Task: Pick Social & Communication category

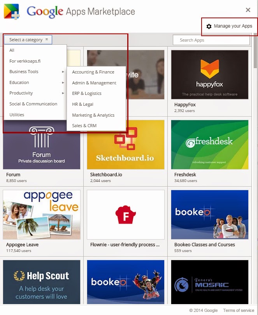Action: click(33, 104)
